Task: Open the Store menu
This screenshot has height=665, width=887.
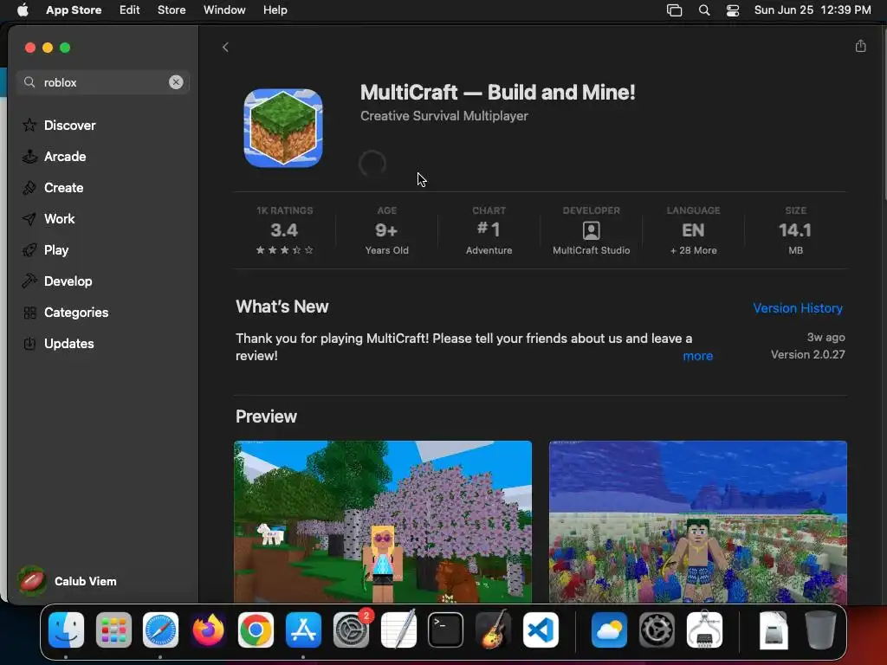Action: (172, 10)
